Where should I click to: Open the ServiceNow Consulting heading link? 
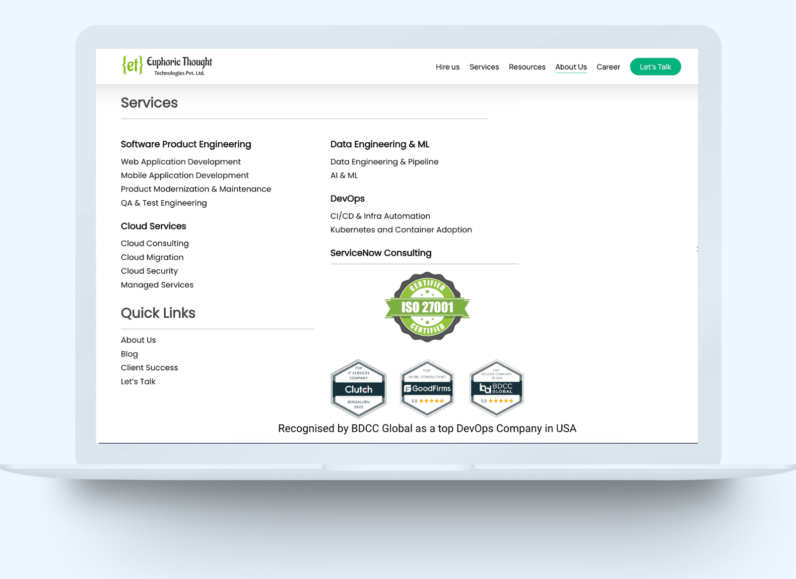coord(381,253)
